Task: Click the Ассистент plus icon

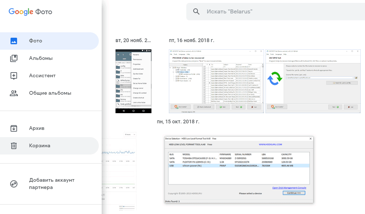Action: click(x=14, y=76)
